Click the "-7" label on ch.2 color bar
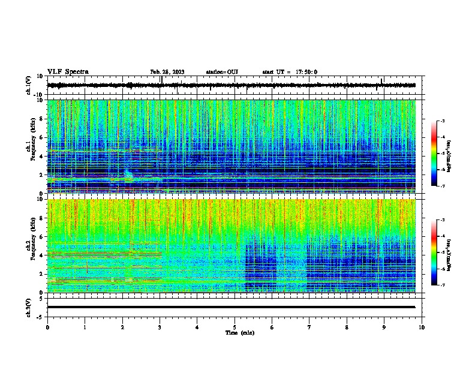 443,285
